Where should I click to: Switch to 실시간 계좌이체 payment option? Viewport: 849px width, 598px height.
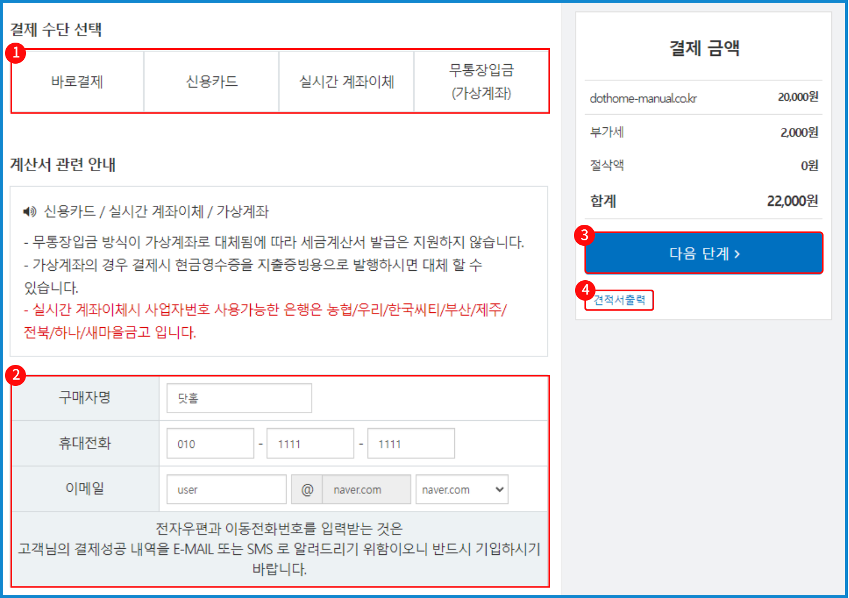coord(346,82)
